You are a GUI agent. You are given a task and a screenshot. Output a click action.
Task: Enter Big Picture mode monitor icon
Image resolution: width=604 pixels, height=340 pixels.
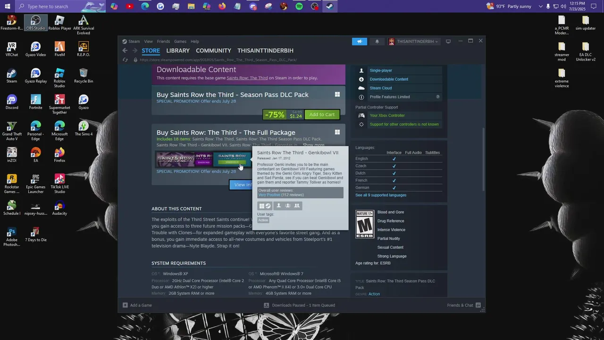click(448, 42)
